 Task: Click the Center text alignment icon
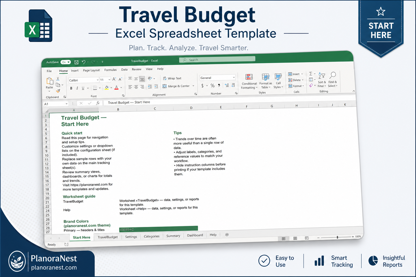[x=136, y=87]
